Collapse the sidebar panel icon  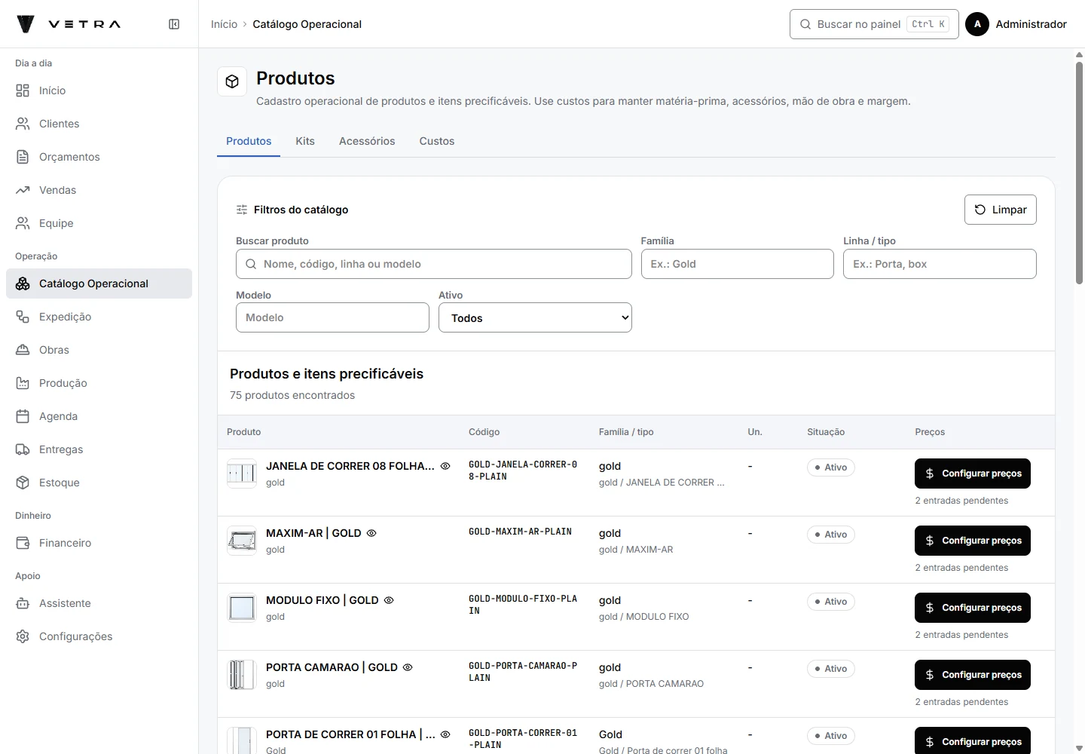(174, 24)
